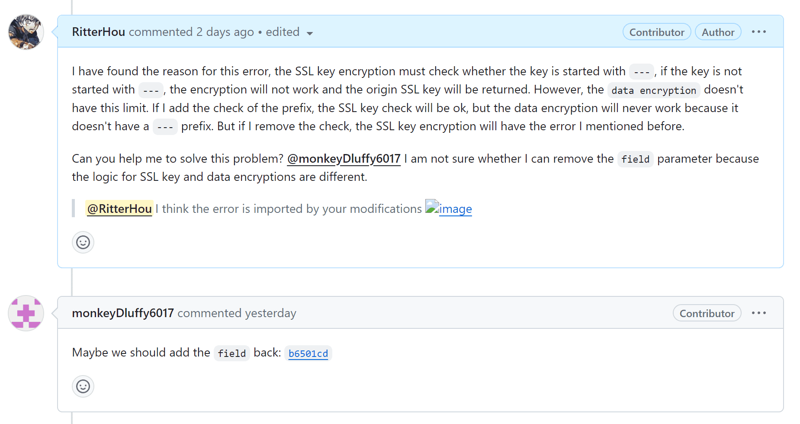Click the RitterHou author name link
800x424 pixels.
[98, 32]
